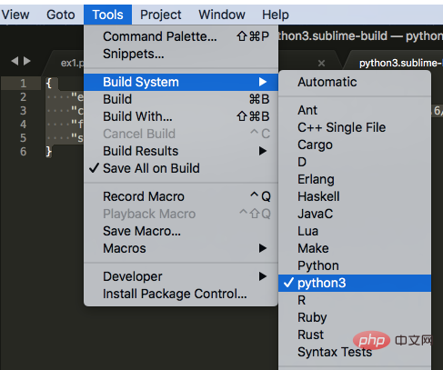The width and height of the screenshot is (443, 370).
Task: Click the back navigation arrow near tabs
Action: coord(15,61)
